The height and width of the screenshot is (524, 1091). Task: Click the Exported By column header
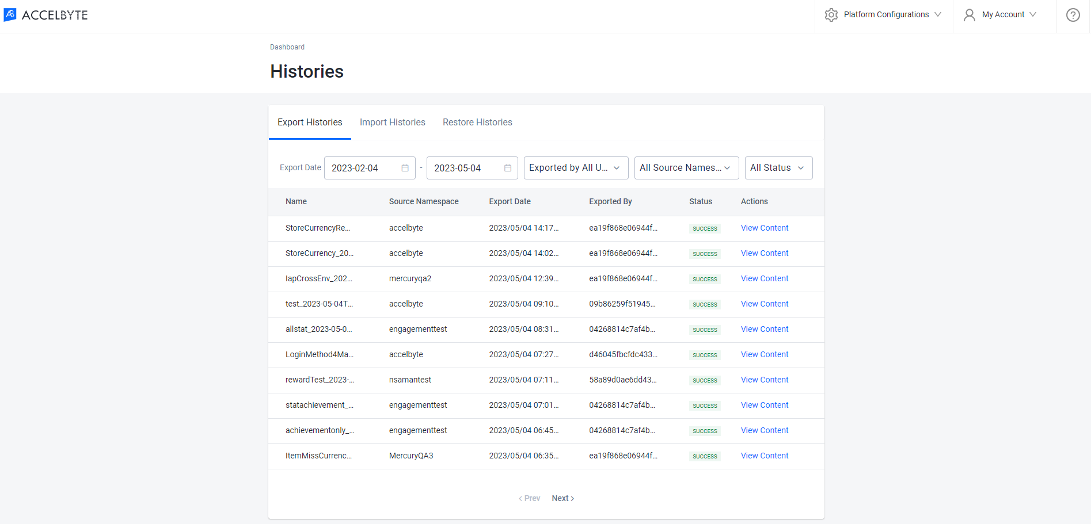(x=610, y=202)
